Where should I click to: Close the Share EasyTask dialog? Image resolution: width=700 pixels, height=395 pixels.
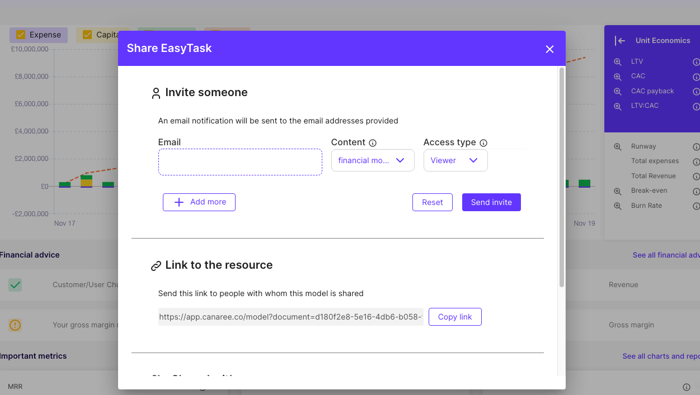pos(549,49)
